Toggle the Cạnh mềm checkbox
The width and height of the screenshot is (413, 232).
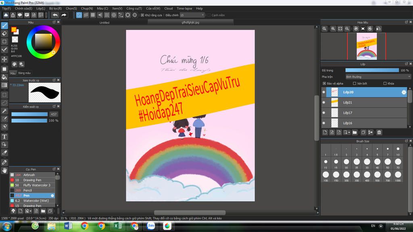(x=209, y=15)
